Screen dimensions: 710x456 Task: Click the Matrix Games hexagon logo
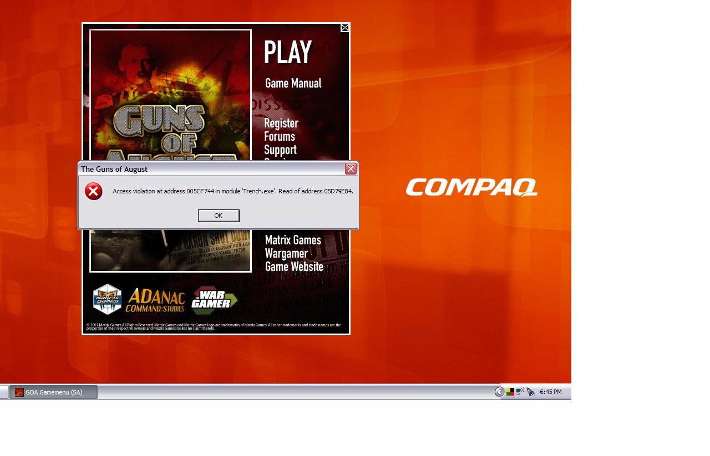point(107,299)
